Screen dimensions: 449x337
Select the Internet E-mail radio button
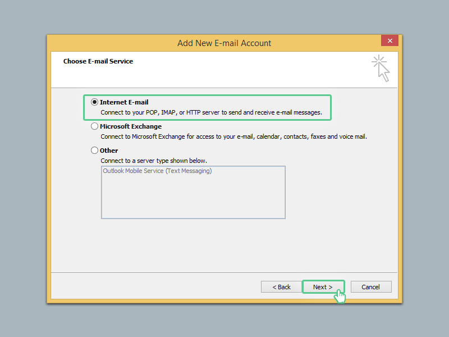click(x=94, y=102)
